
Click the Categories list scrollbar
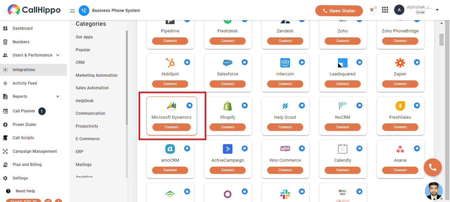(127, 78)
